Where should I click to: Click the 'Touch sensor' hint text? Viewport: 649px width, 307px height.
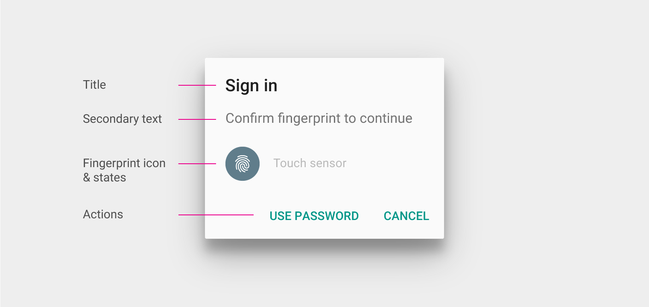click(x=310, y=163)
